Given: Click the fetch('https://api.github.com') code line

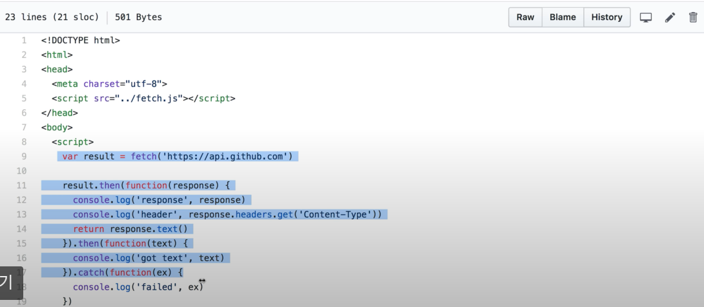Looking at the screenshot, I should [x=178, y=157].
